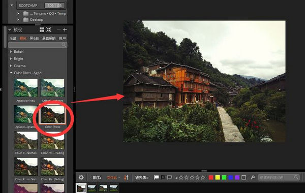Click the filmstrip splitter handle
The width and height of the screenshot is (305, 193).
tap(204, 171)
